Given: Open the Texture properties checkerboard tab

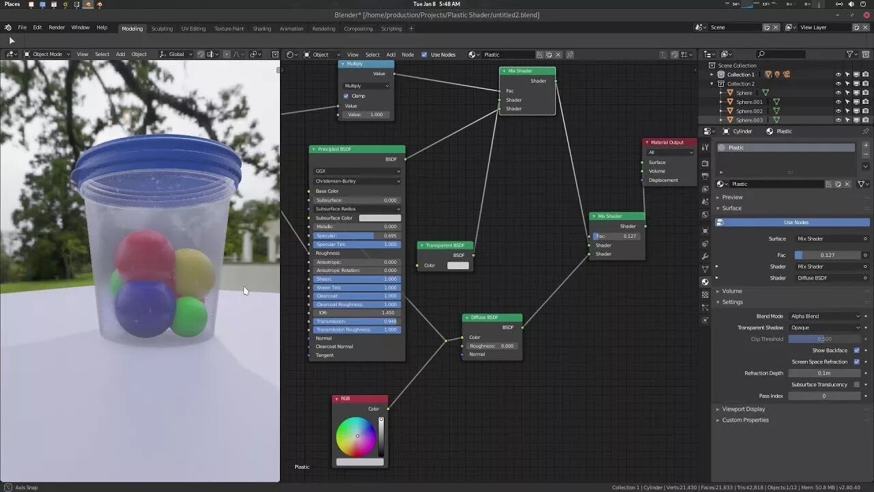Looking at the screenshot, I should coord(705,295).
